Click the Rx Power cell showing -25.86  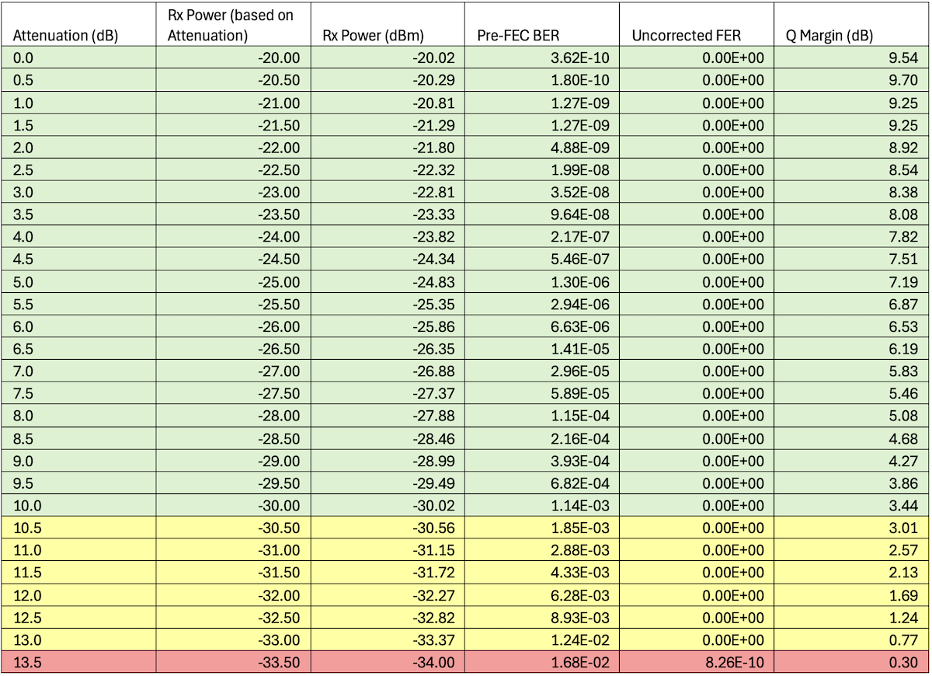click(388, 326)
